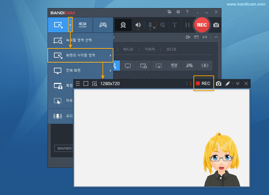Click the large red REC button
The width and height of the screenshot is (269, 195).
coord(202,25)
